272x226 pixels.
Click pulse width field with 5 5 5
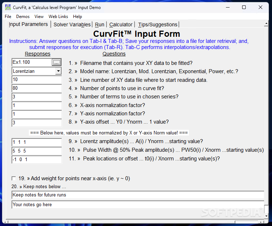(x=37, y=151)
